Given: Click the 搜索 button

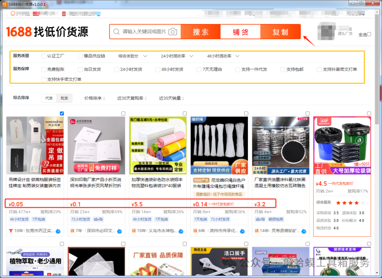Looking at the screenshot, I should [201, 32].
